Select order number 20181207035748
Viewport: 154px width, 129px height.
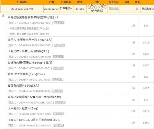(x=22, y=9)
